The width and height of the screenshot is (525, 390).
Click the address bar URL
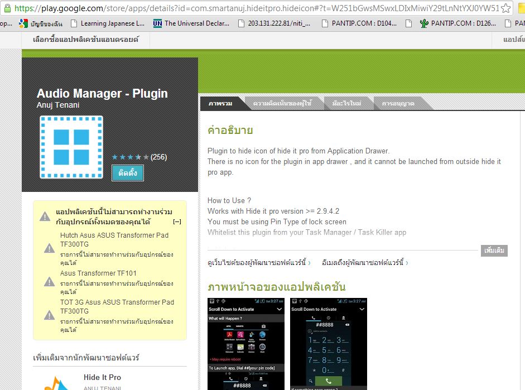257,8
